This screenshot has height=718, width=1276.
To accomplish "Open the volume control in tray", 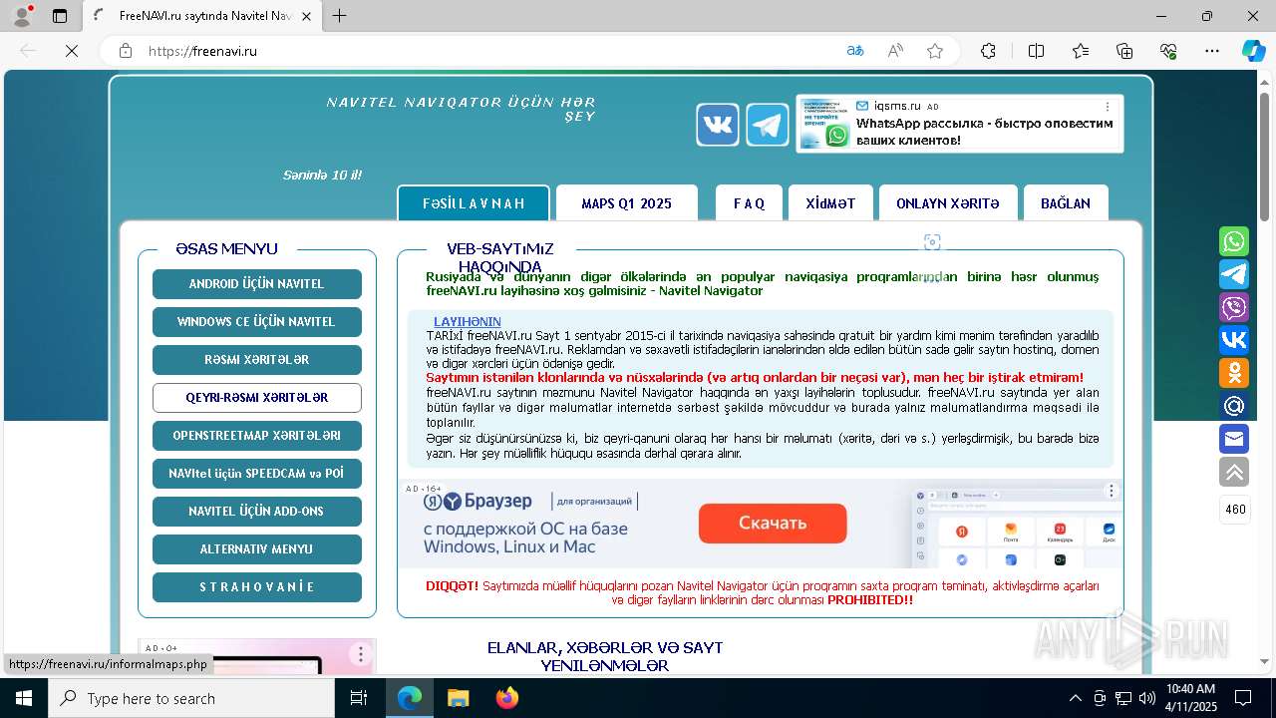I will pos(1147,698).
